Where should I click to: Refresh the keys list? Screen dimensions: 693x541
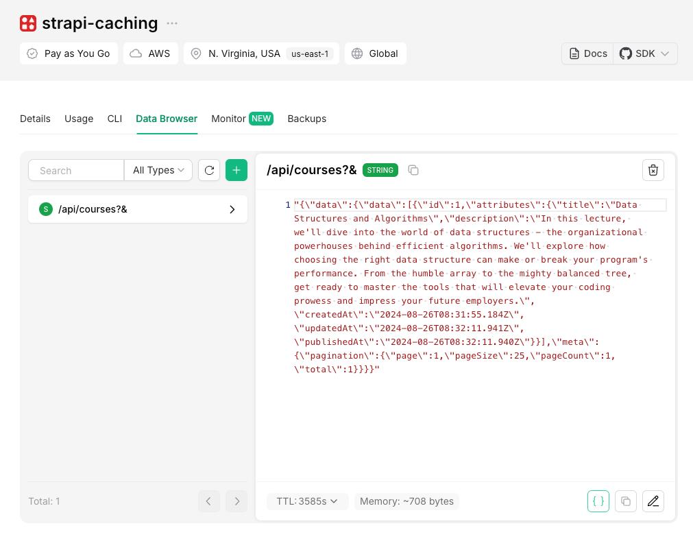[209, 170]
